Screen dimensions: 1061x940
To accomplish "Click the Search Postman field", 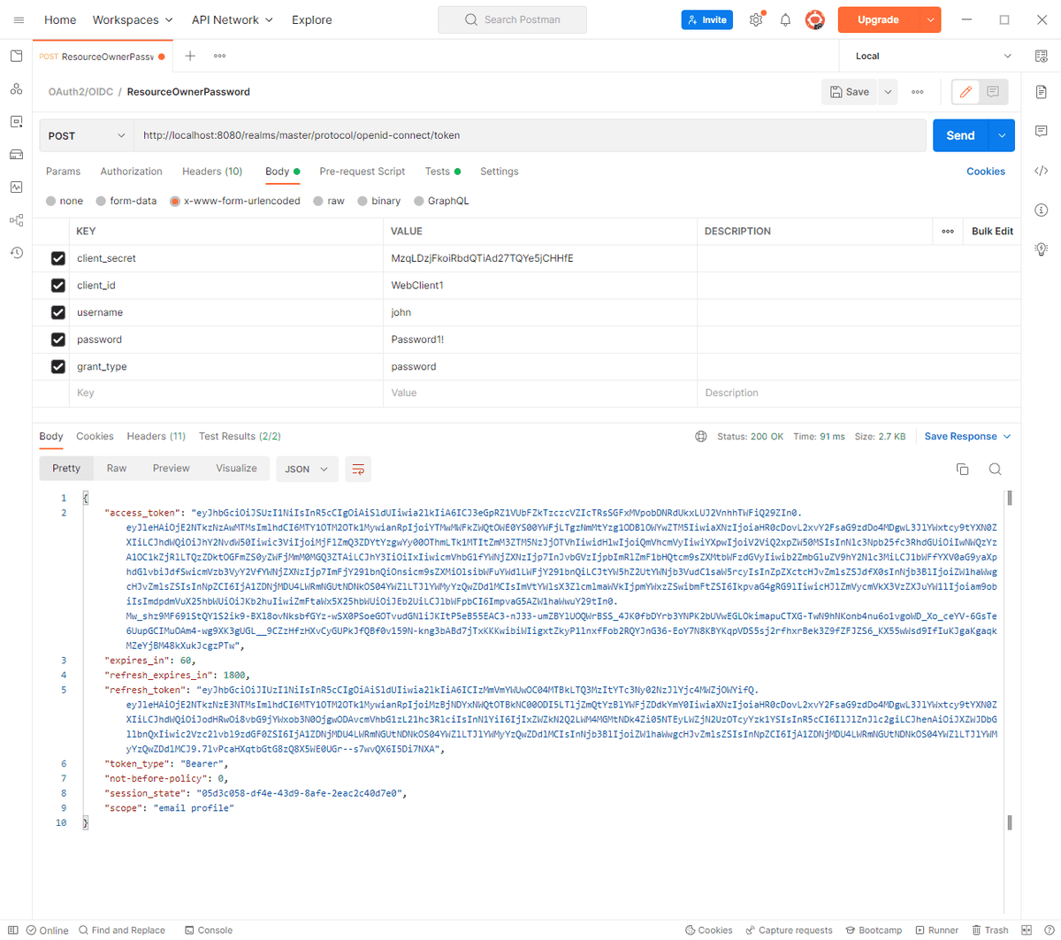I will pos(512,19).
